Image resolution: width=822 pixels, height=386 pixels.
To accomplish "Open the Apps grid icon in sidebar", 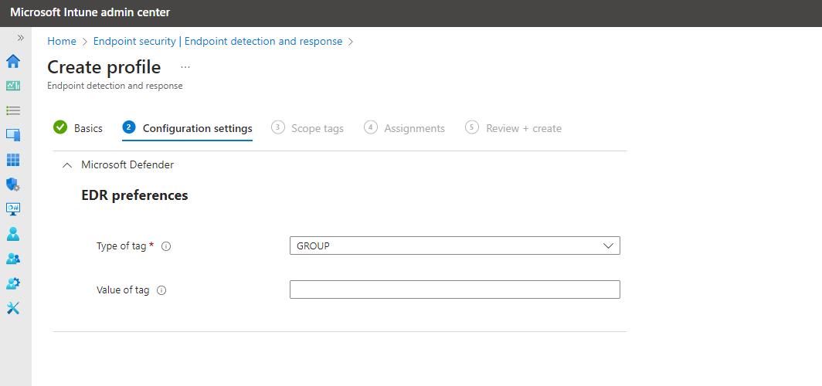I will tap(13, 160).
